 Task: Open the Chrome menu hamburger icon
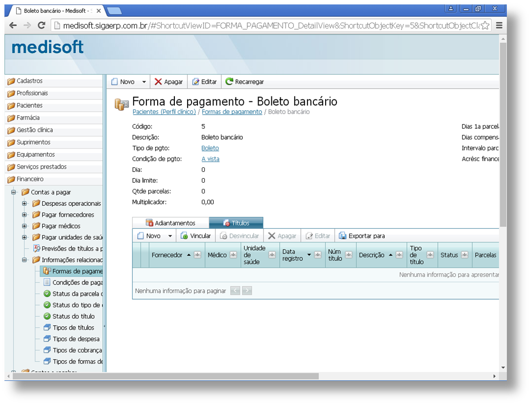[499, 26]
